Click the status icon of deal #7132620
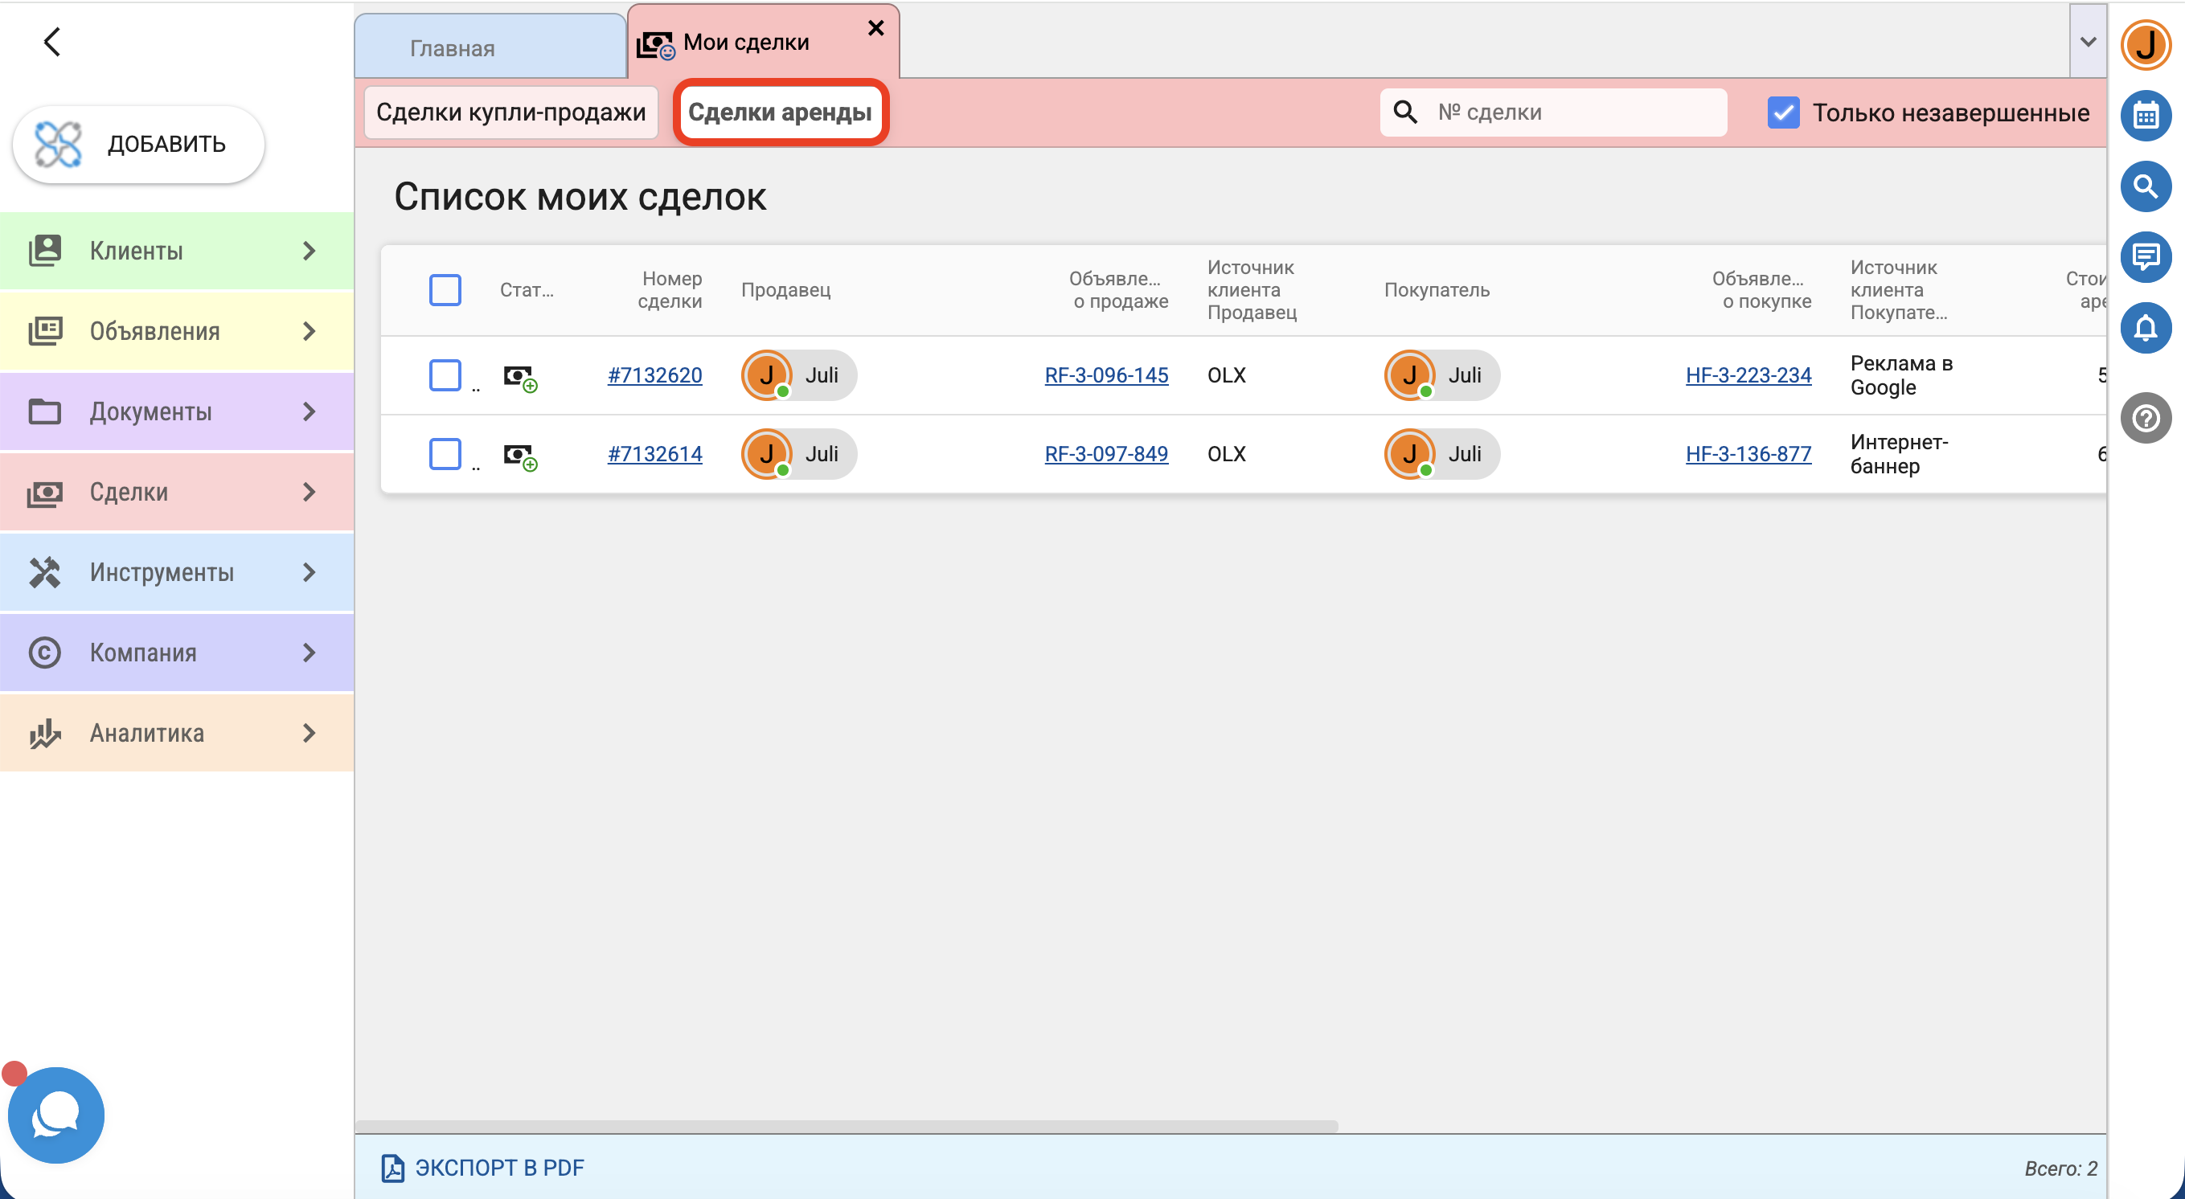The height and width of the screenshot is (1199, 2185). tap(520, 378)
